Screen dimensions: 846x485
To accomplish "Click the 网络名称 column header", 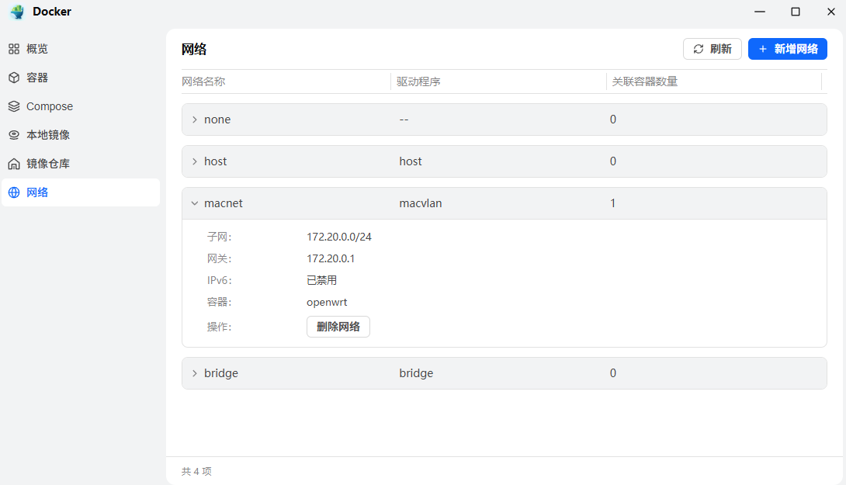I will click(x=204, y=81).
